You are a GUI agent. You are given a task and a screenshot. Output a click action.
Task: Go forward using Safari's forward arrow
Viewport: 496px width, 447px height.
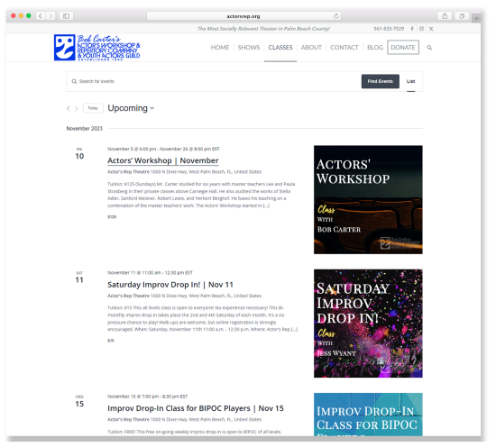click(51, 16)
